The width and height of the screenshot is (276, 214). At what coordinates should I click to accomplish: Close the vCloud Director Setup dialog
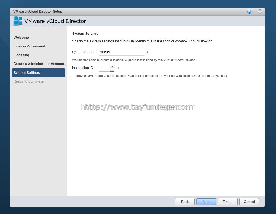point(260,11)
